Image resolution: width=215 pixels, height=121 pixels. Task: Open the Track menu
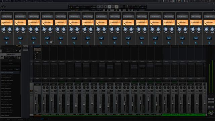click(x=18, y=1)
